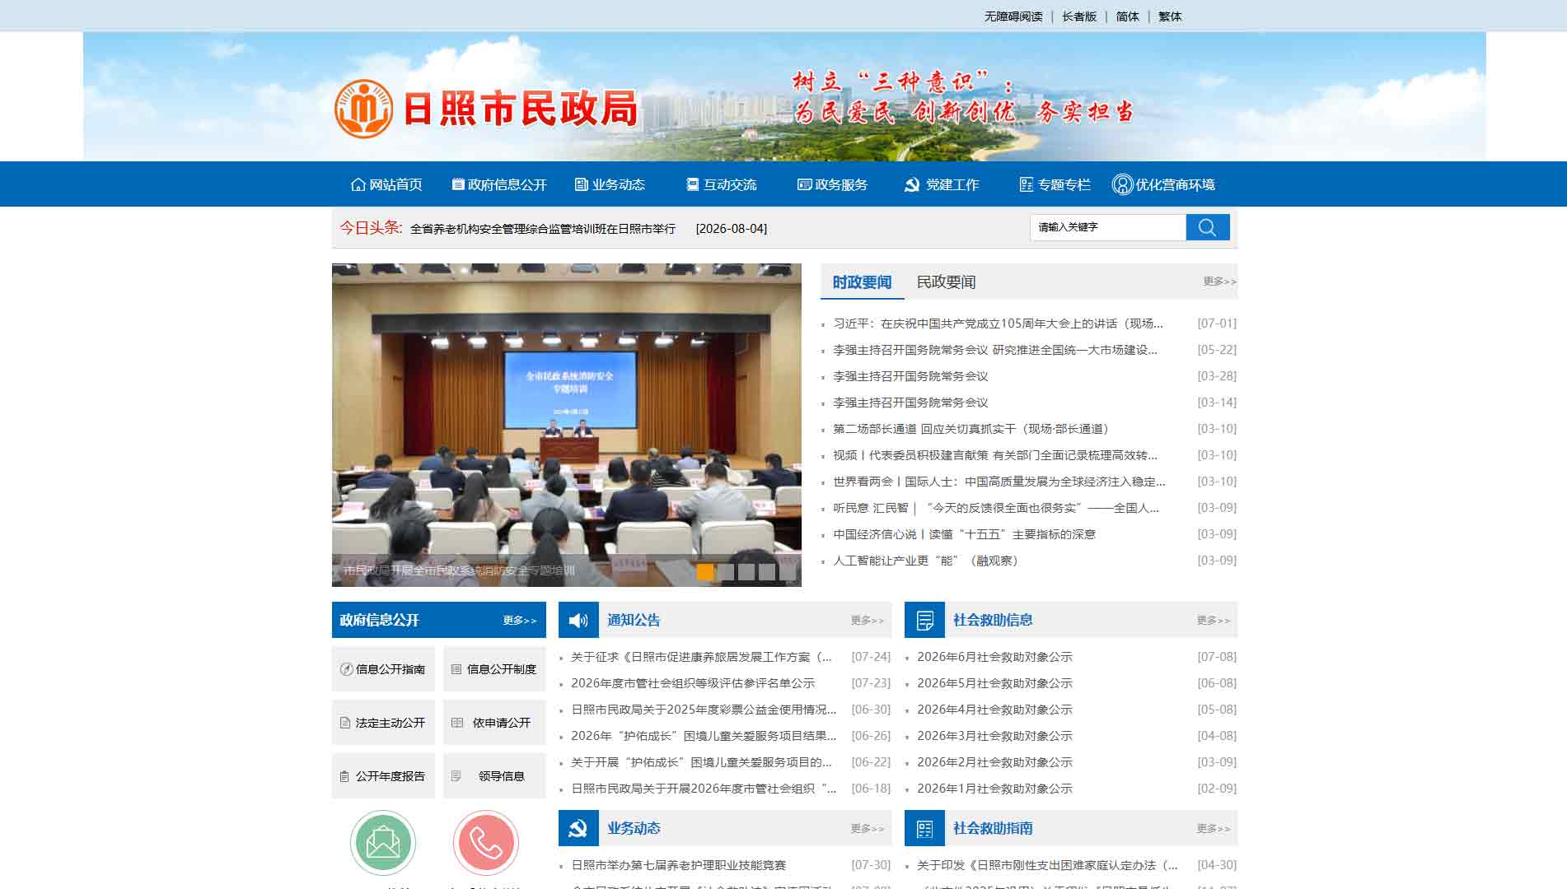Open 第二场部长通道 news article
1567x889 pixels.
[973, 429]
